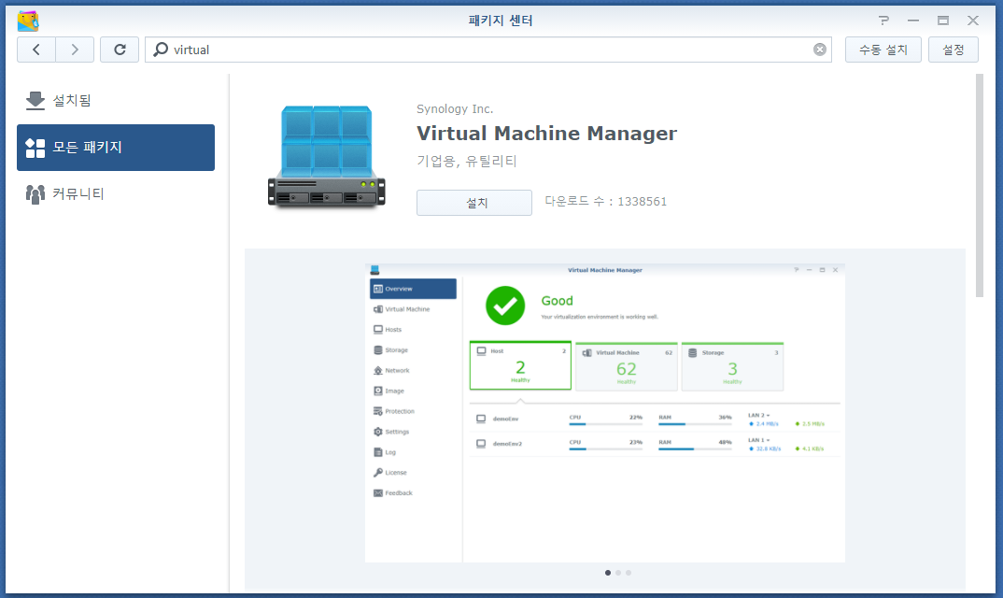
Task: Open the help question mark icon
Action: 883,21
